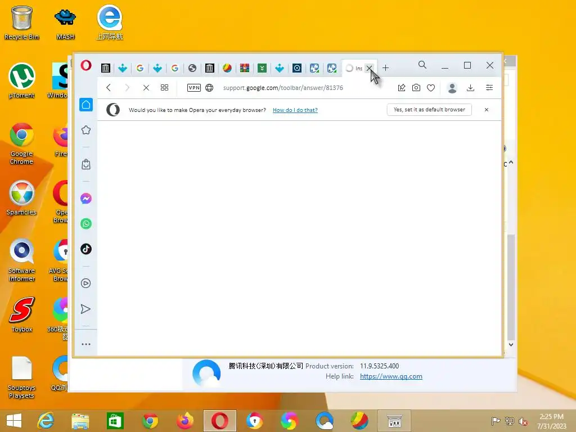Click the muted volume tray icon

pos(523,421)
